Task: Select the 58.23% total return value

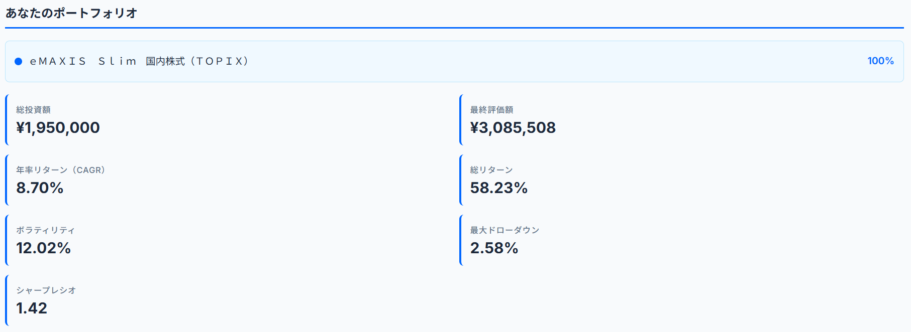Action: pyautogui.click(x=498, y=188)
